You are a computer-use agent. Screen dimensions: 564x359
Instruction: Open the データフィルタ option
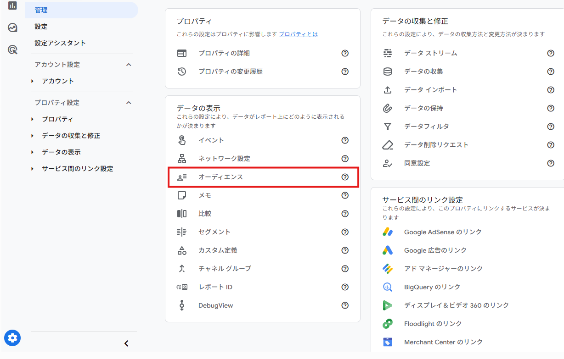click(x=426, y=127)
